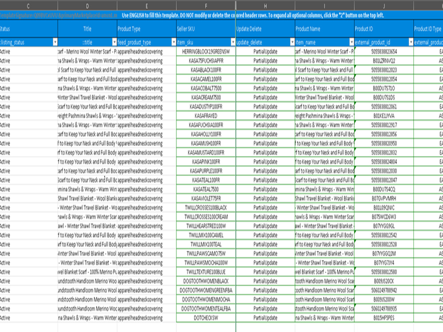Click the Seller SKU header cell
The width and height of the screenshot is (443, 332).
[x=206, y=29]
